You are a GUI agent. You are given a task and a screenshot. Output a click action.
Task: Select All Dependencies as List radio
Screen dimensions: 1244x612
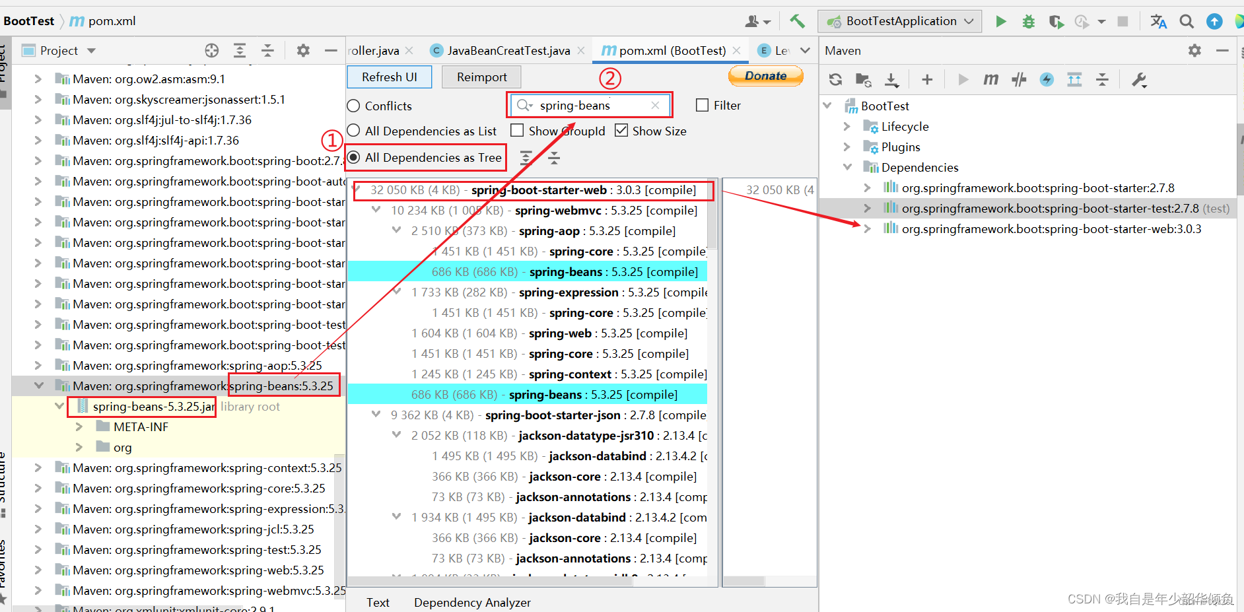(x=354, y=131)
